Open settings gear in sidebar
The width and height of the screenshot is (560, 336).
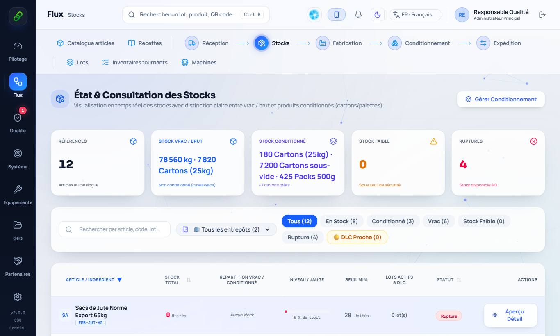pyautogui.click(x=18, y=297)
